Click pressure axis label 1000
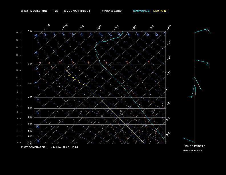Screen dimensions: 226x175 point(30,142)
